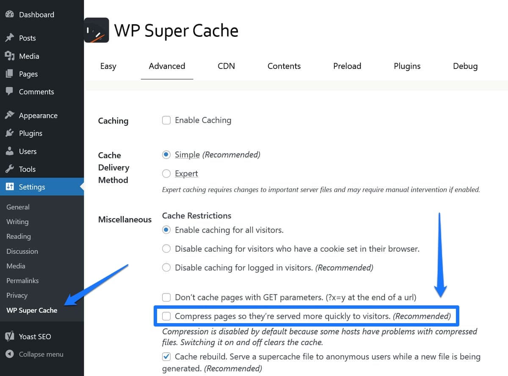Tick the Compress pages checkbox
Image resolution: width=508 pixels, height=376 pixels.
pos(166,316)
